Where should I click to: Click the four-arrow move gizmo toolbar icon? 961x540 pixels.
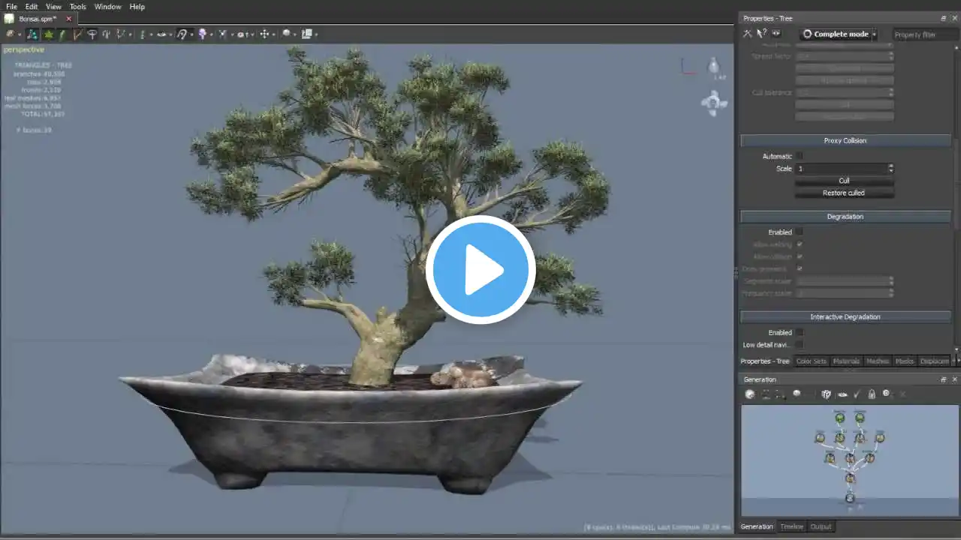click(264, 34)
